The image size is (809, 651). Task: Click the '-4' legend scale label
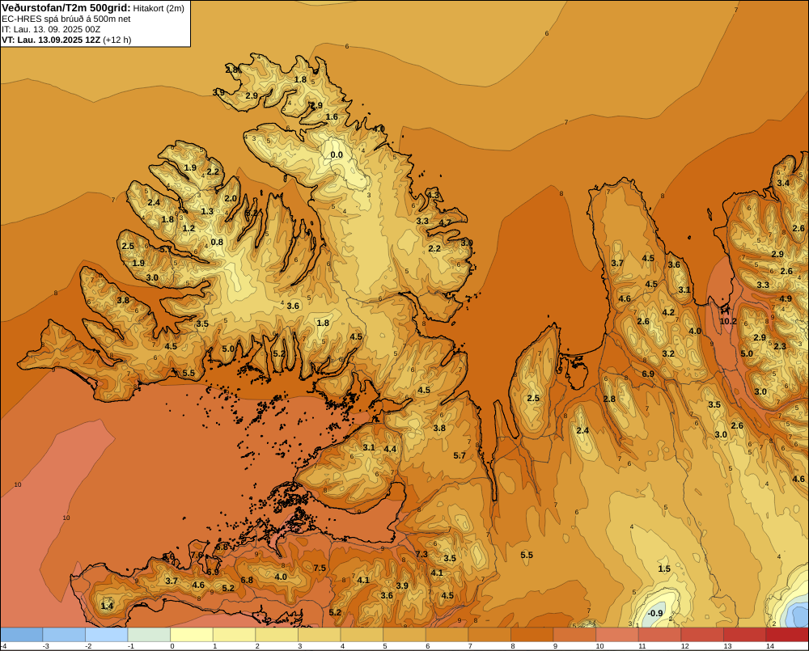coord(3,646)
